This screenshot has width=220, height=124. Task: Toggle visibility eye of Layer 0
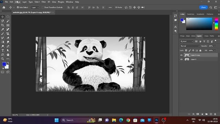pos(181,59)
